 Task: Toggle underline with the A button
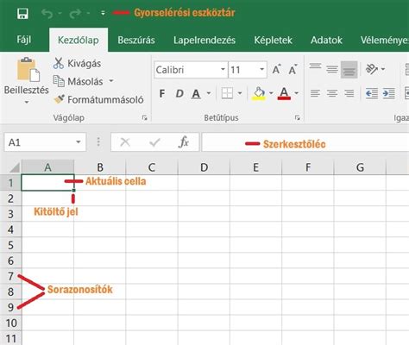pos(196,93)
